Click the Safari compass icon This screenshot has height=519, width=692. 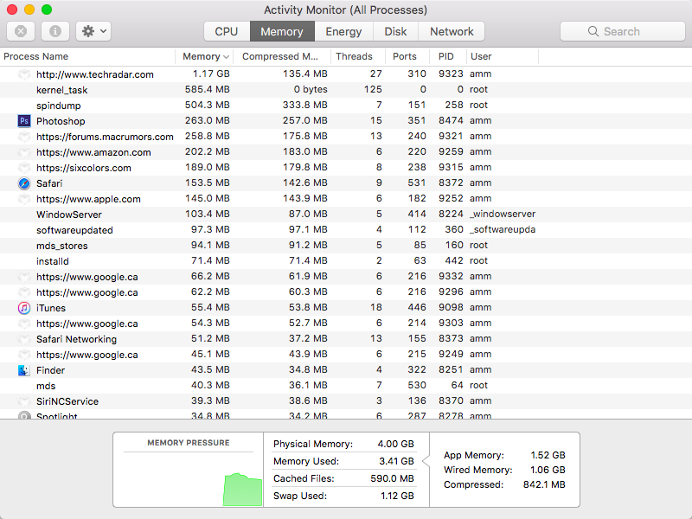tap(24, 183)
